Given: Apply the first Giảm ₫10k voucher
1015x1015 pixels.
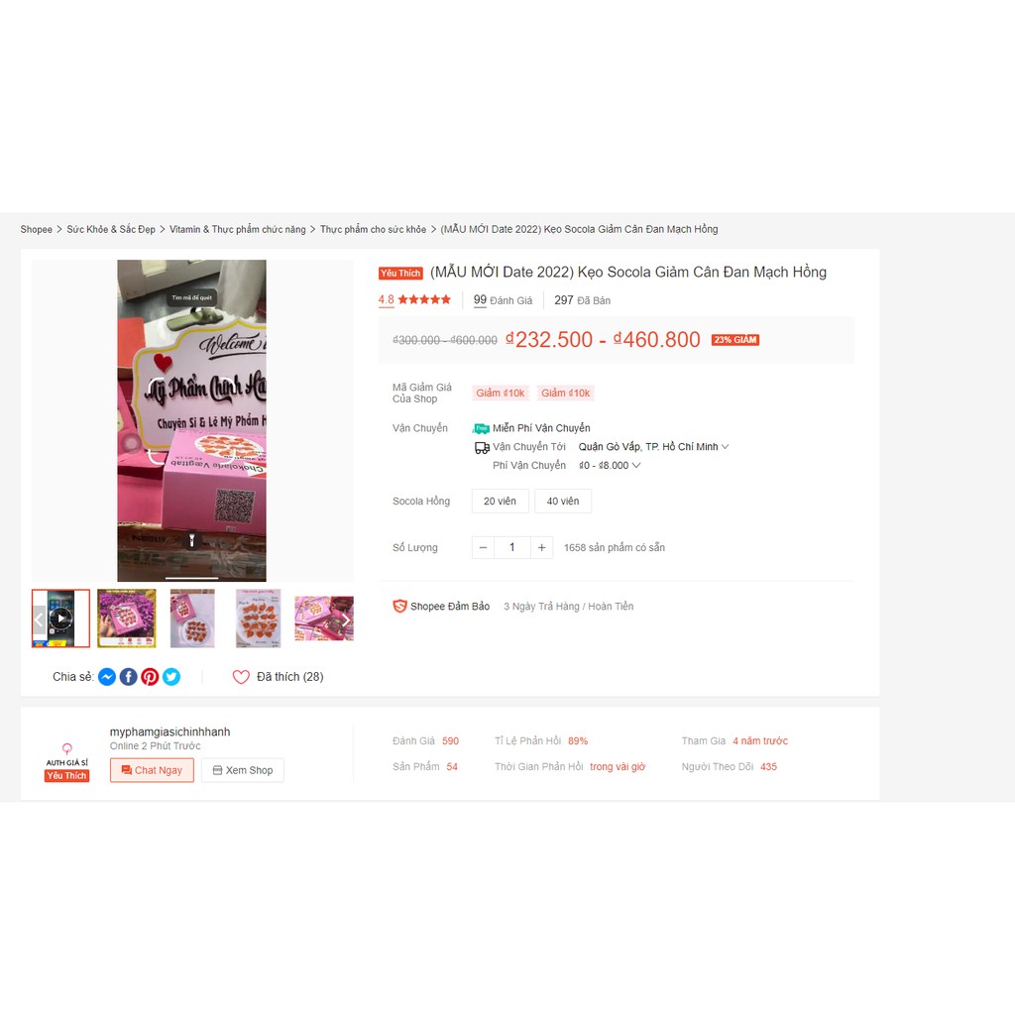Looking at the screenshot, I should coord(501,393).
